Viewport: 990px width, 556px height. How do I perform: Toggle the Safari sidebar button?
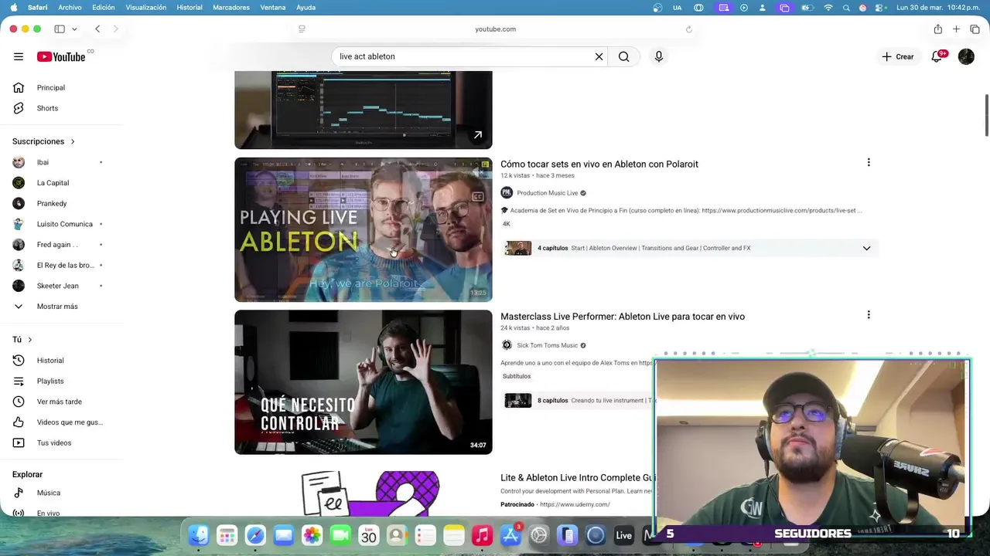60,29
